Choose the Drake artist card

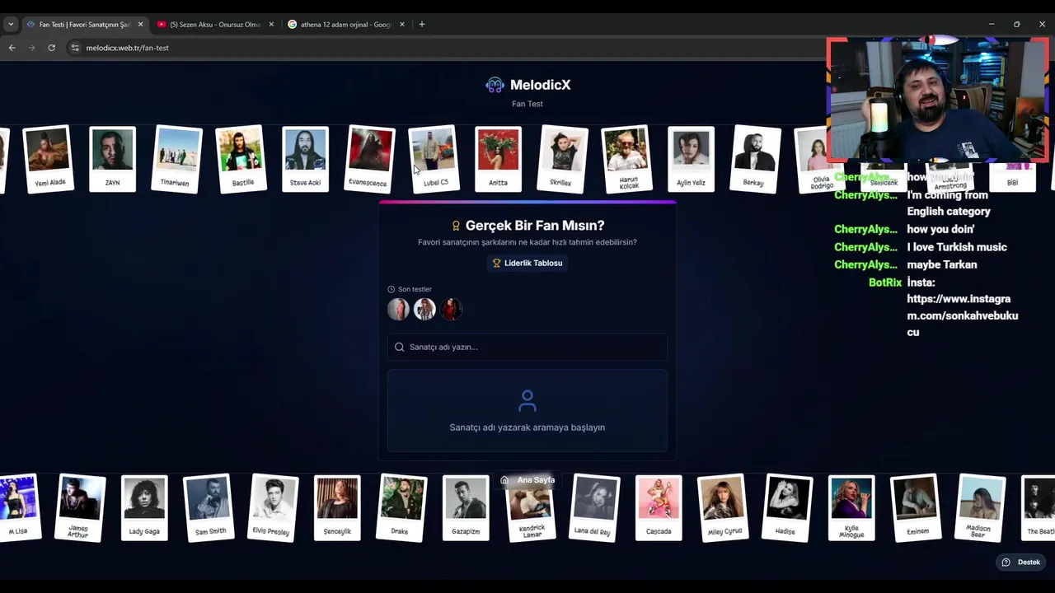click(x=401, y=508)
